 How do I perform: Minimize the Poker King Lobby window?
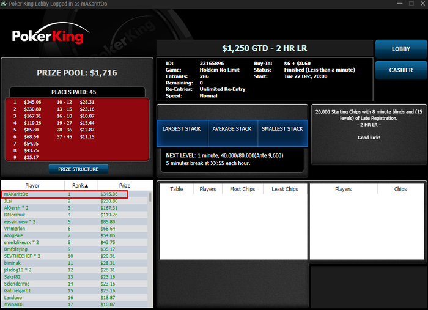[400, 4]
